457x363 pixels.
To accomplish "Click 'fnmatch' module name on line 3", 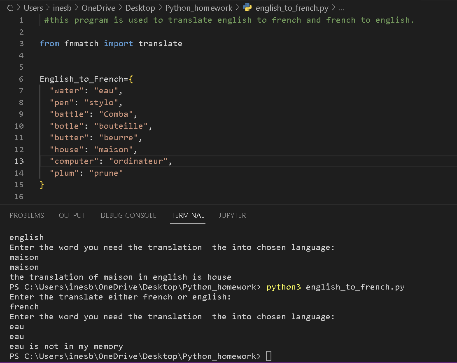I will tap(82, 43).
